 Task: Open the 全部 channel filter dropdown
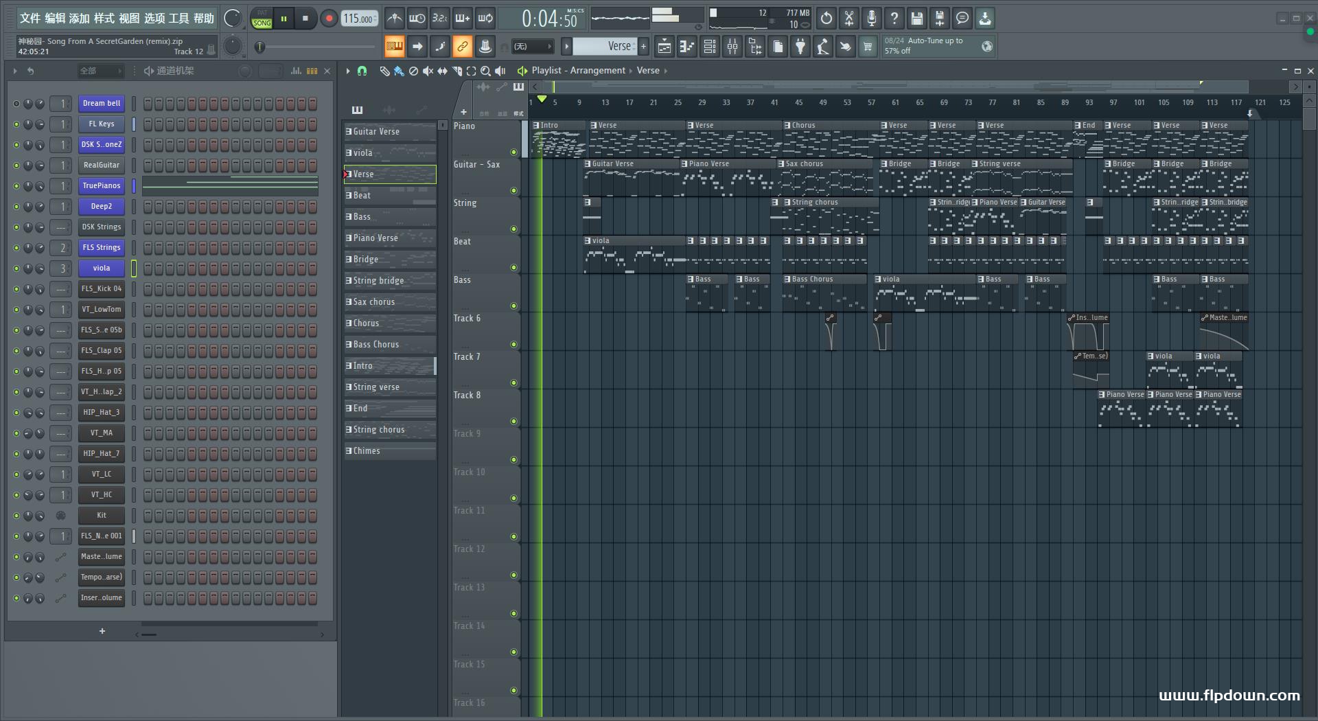(x=100, y=71)
